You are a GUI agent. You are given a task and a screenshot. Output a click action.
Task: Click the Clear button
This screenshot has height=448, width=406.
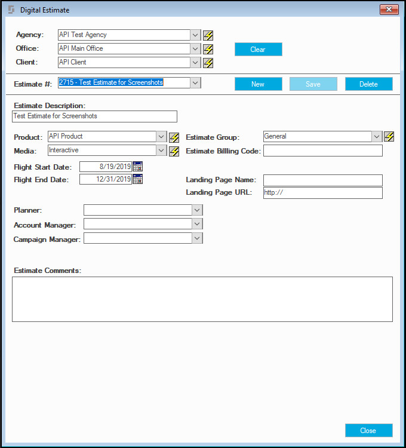pos(259,50)
